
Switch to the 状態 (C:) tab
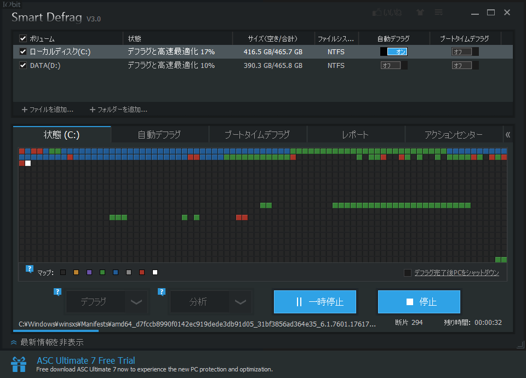pos(62,135)
